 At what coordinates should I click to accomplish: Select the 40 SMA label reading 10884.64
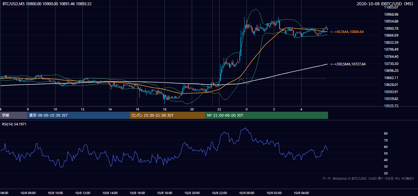347,32
